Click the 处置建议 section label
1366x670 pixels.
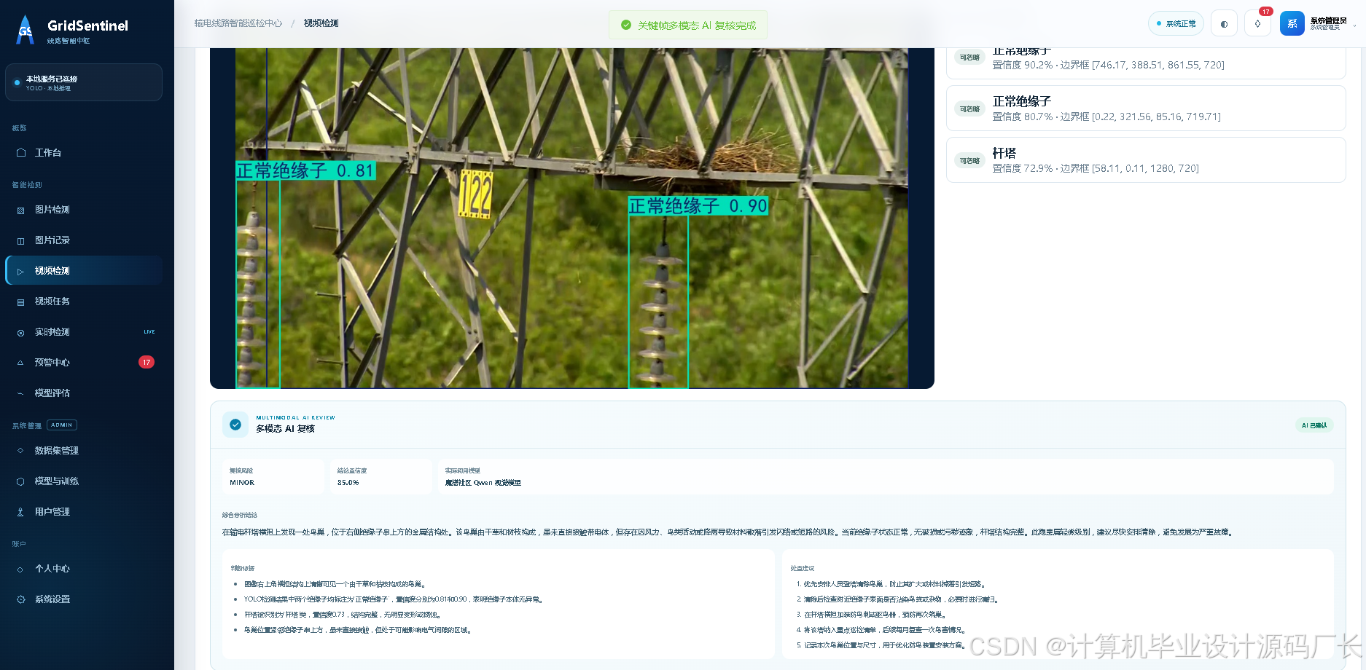click(x=803, y=568)
